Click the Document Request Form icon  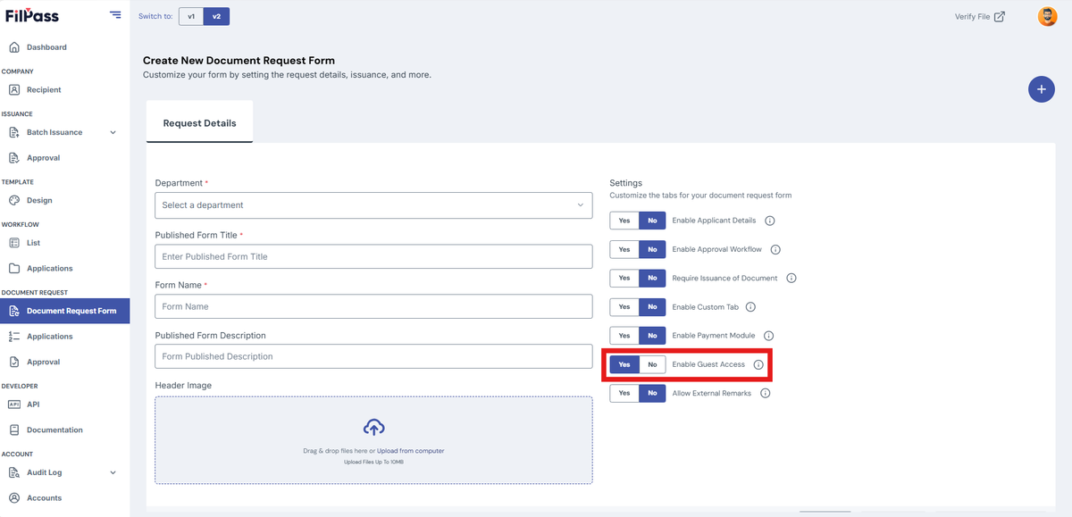(x=14, y=311)
